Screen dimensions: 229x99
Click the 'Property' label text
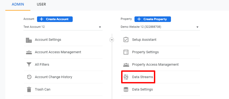point(126,19)
